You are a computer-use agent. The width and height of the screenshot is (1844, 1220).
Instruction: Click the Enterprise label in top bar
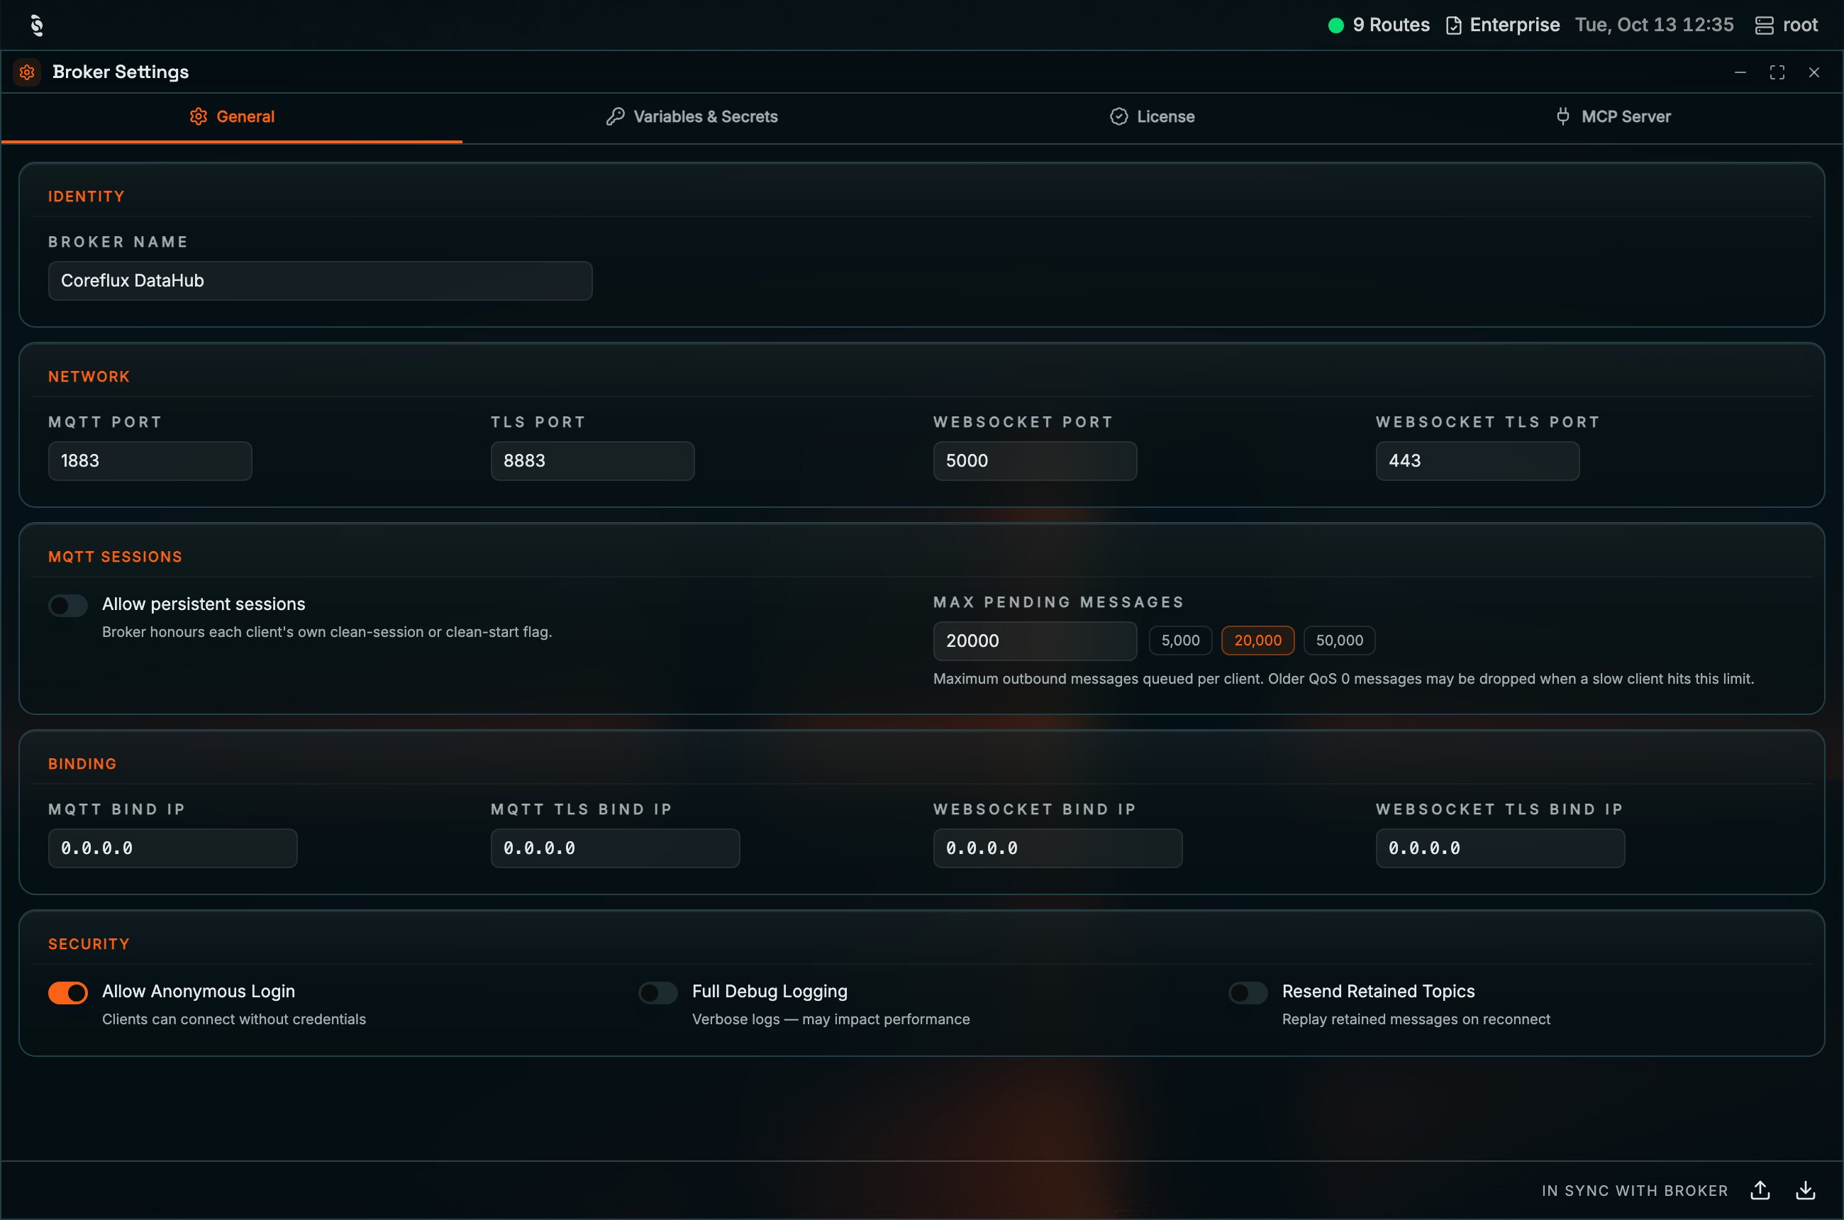pyautogui.click(x=1514, y=26)
